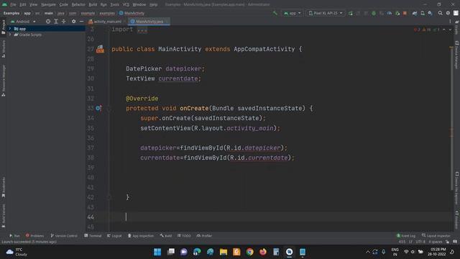Open the Layout Inspector button
Screen dimensions: 460x259
point(436,235)
